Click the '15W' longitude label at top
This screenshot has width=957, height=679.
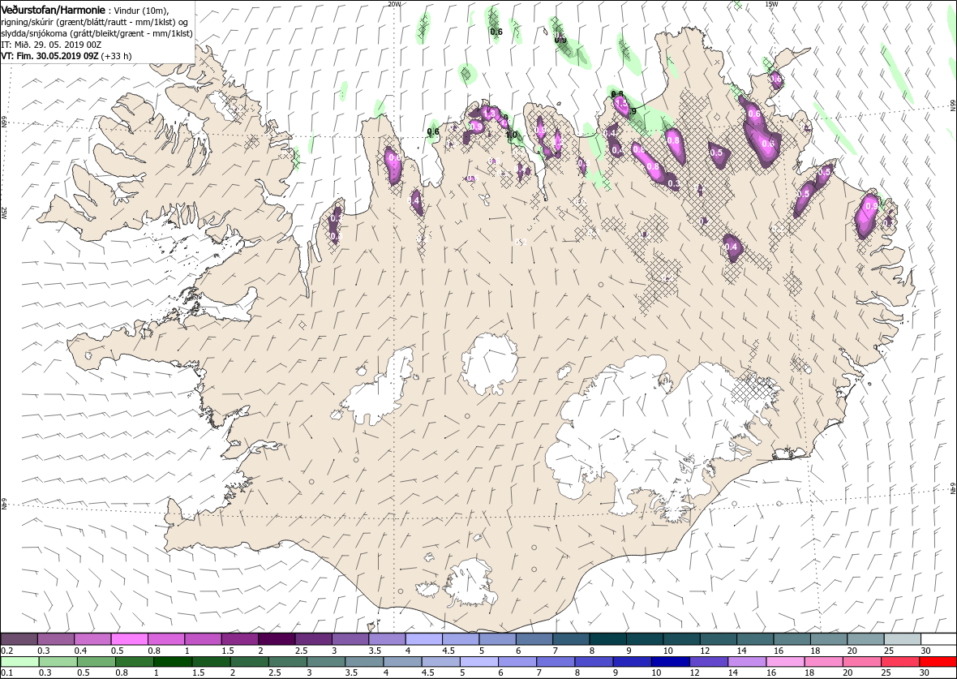pos(771,4)
